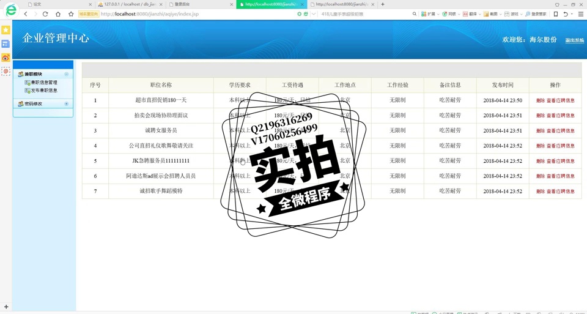Viewport: 587px width, 314px height.
Task: Switch to the 127.0.0.1 localhost database tab
Action: [x=127, y=4]
